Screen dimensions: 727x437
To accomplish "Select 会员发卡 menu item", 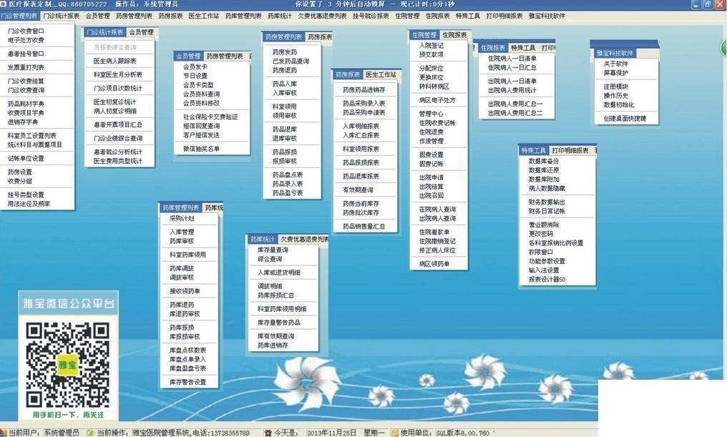I will pyautogui.click(x=195, y=67).
